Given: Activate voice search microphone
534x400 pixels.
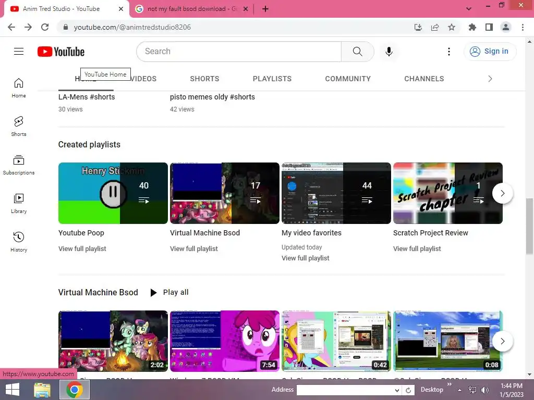Looking at the screenshot, I should tap(389, 52).
